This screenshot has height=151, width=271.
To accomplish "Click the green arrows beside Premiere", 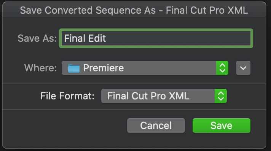I will click(x=222, y=68).
